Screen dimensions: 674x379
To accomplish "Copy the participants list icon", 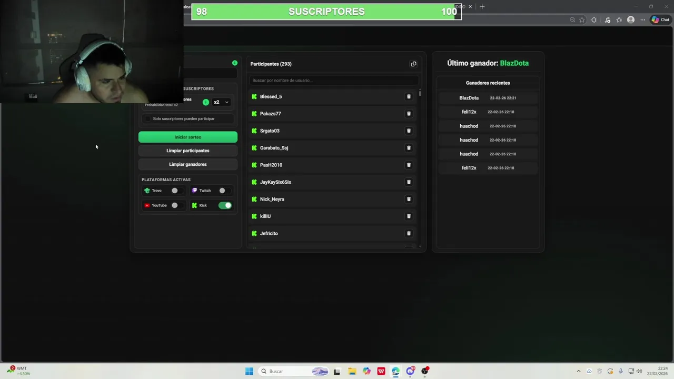I will point(413,64).
